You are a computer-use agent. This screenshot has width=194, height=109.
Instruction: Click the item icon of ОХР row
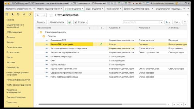[46, 61]
